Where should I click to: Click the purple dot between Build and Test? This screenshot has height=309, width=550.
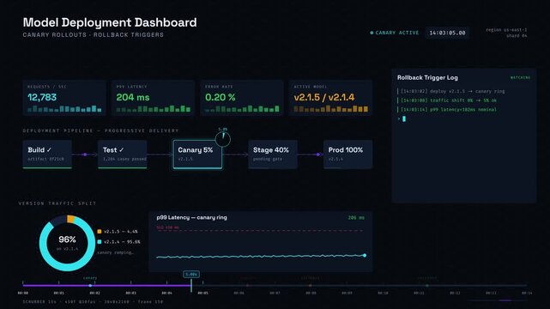tap(85, 154)
